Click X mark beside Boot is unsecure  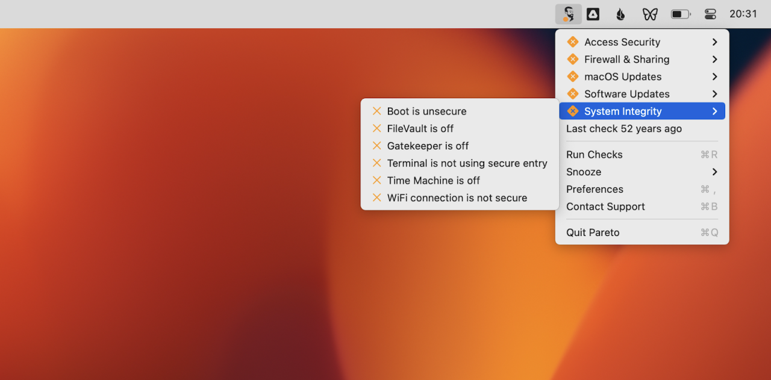[377, 111]
